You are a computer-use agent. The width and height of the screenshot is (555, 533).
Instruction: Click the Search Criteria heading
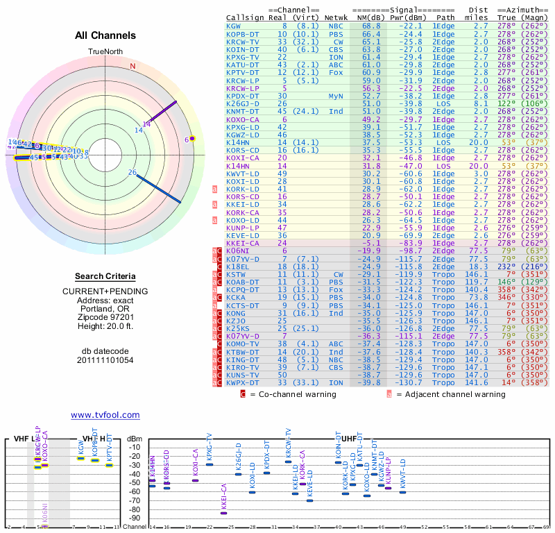click(105, 276)
